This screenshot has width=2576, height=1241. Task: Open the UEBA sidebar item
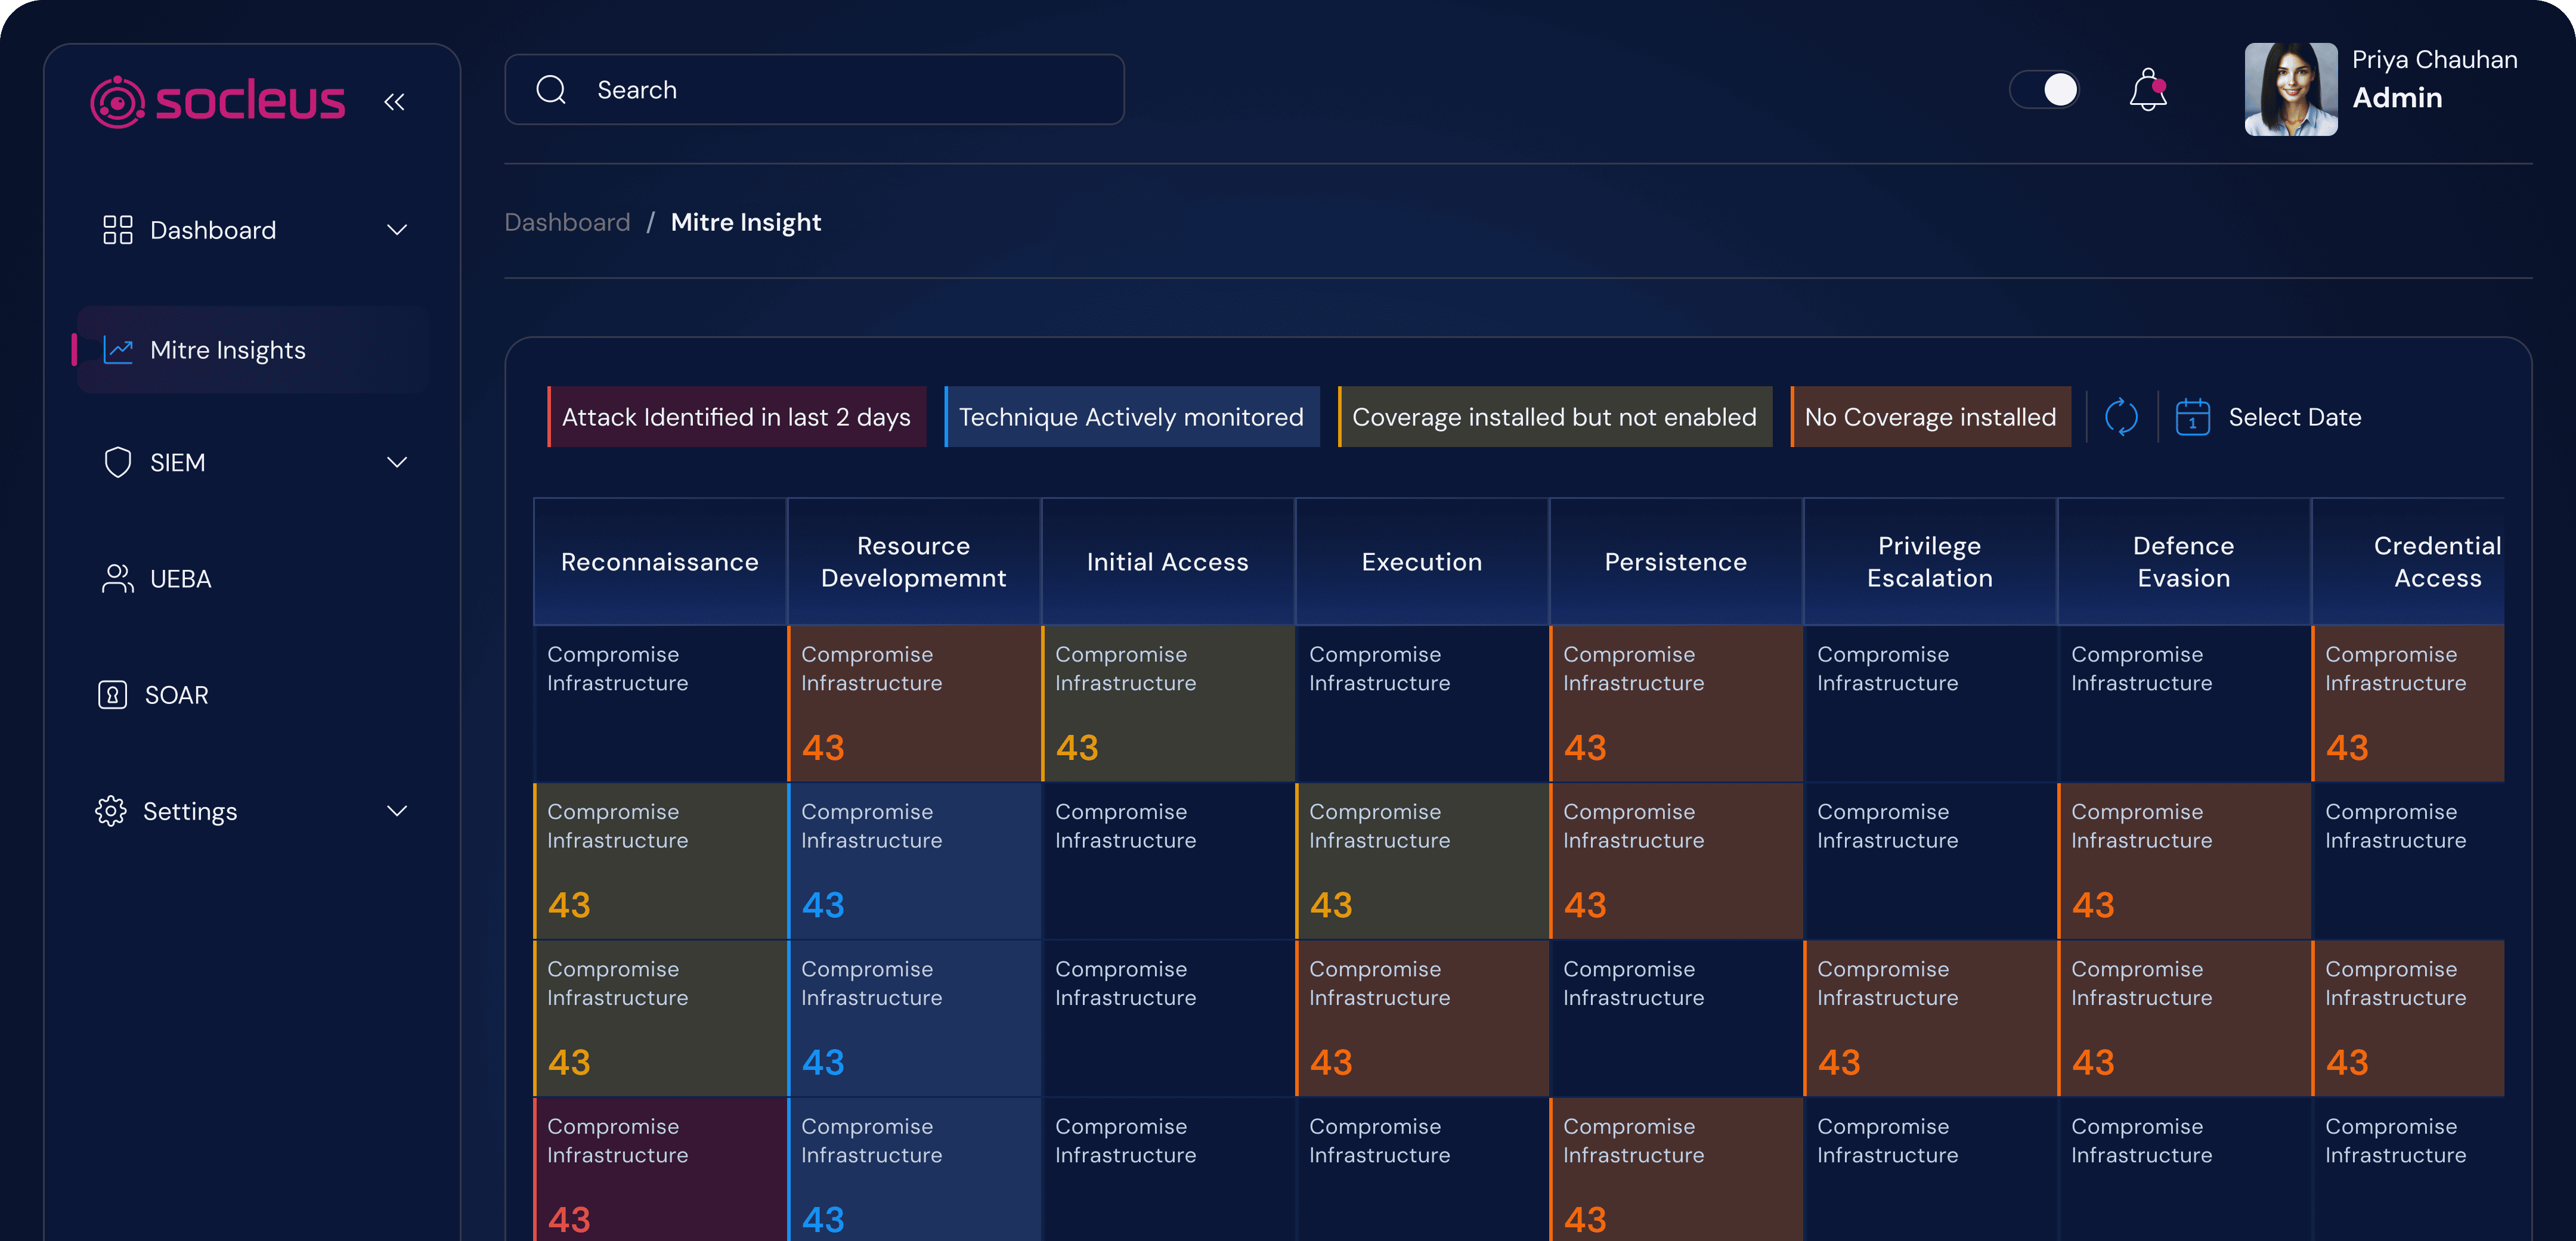(x=254, y=578)
